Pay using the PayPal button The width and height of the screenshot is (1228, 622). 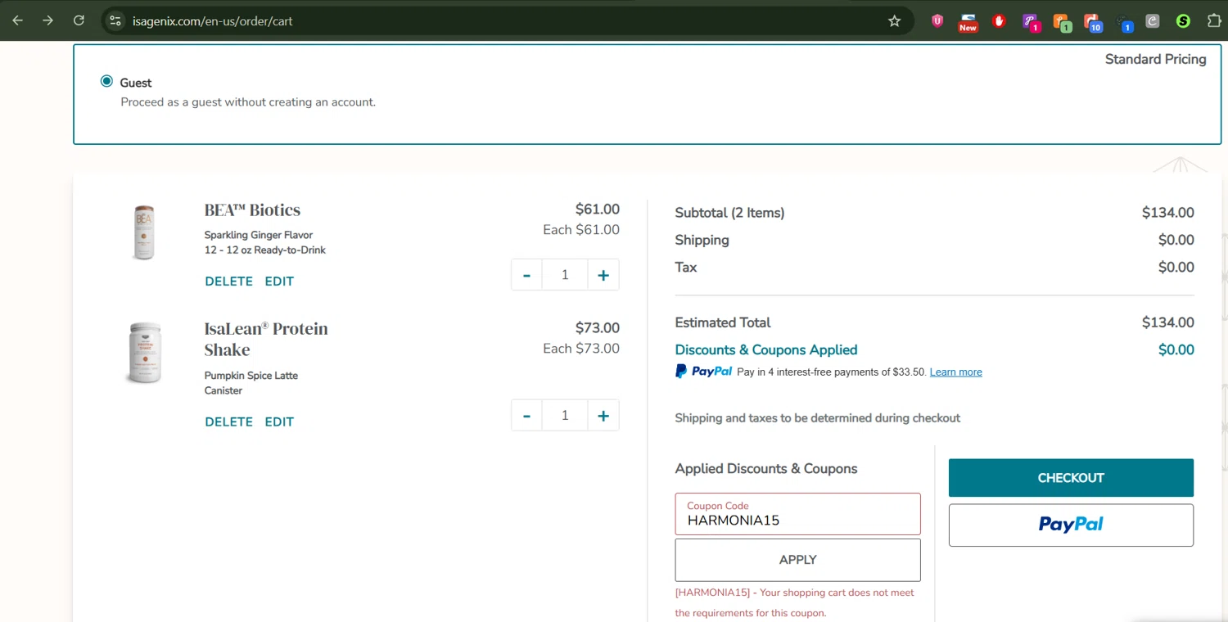pyautogui.click(x=1071, y=525)
